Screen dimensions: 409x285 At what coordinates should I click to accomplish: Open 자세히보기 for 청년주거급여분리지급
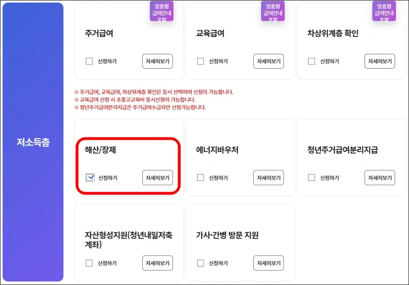(x=380, y=178)
